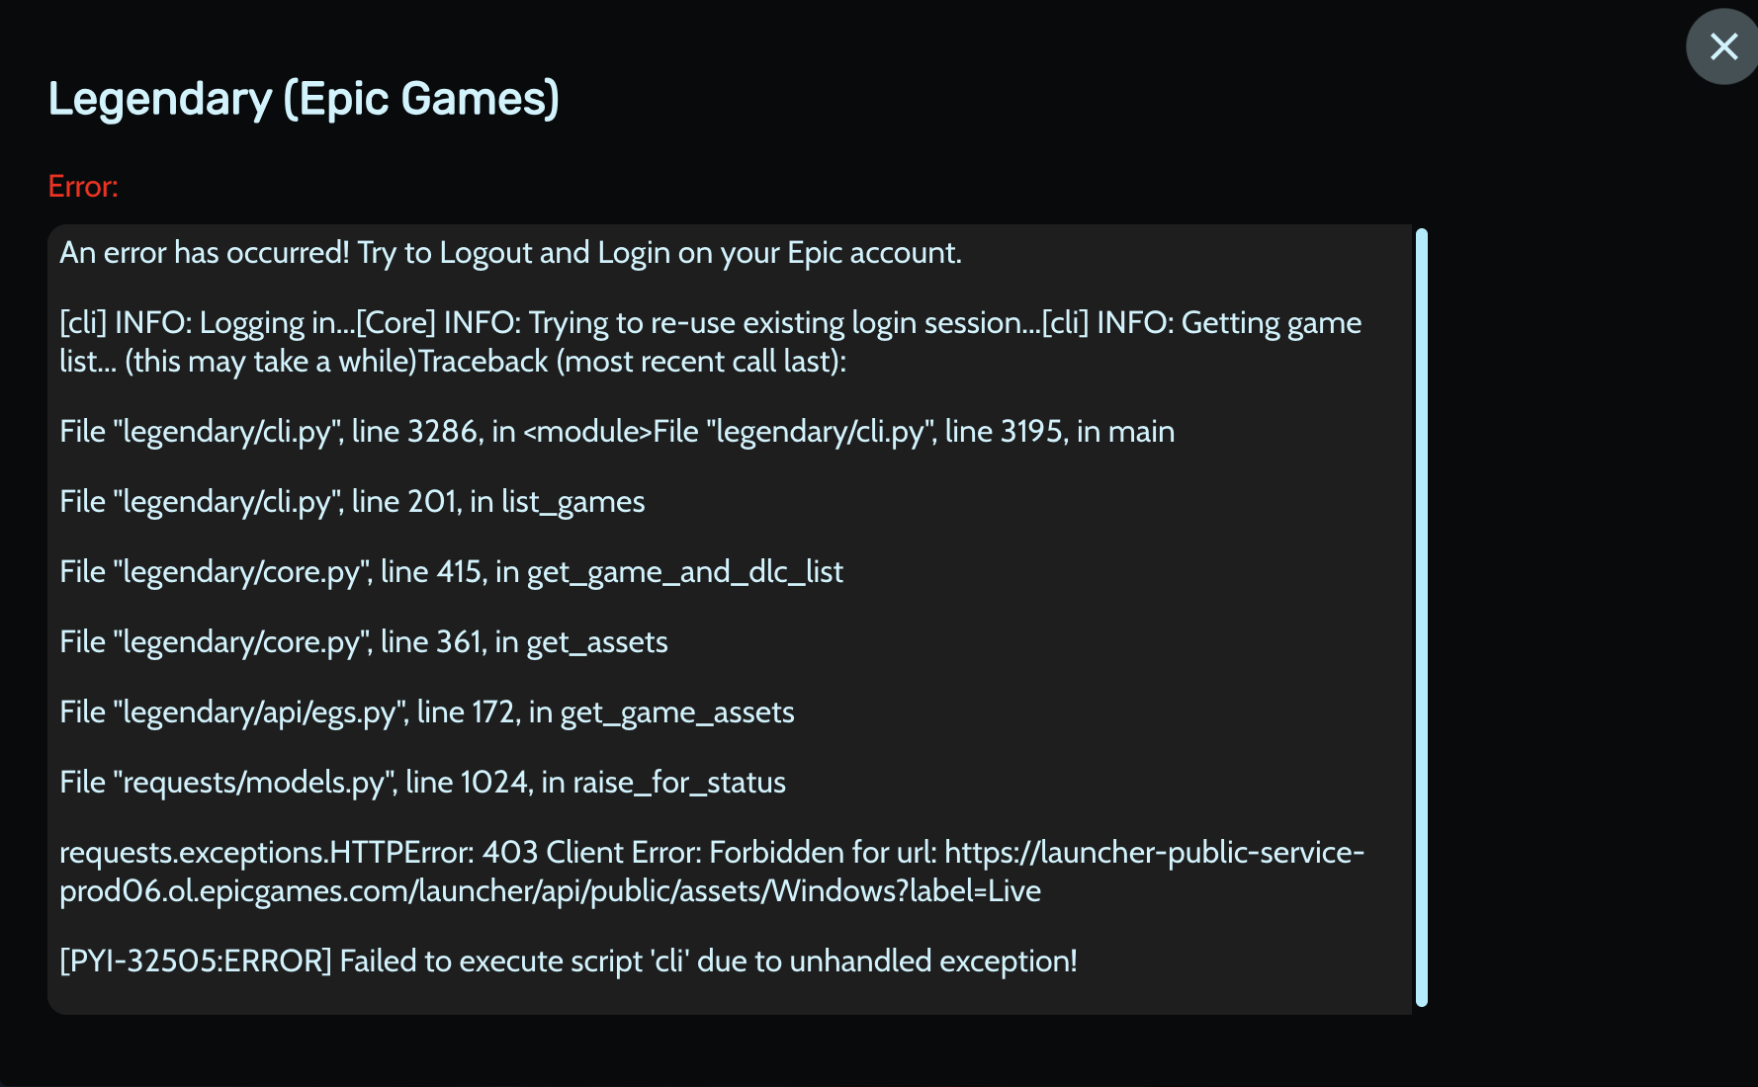Click "Traceback (most recent call last):" text
Image resolution: width=1758 pixels, height=1087 pixels.
[x=633, y=362]
